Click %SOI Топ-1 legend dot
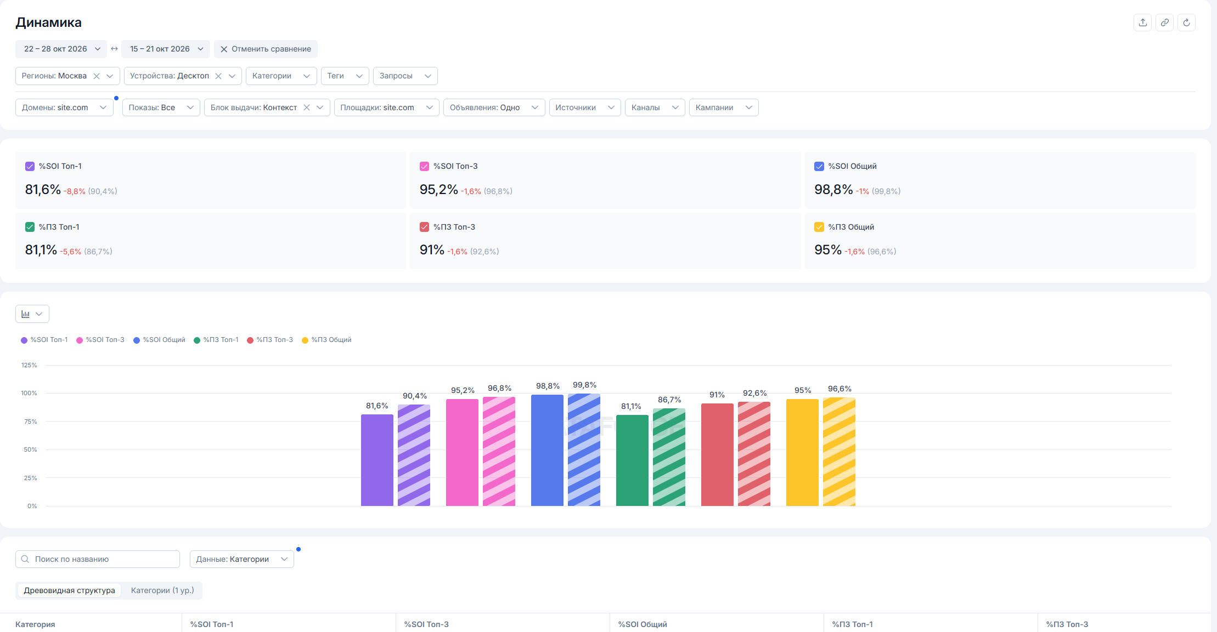This screenshot has height=632, width=1217. 24,340
